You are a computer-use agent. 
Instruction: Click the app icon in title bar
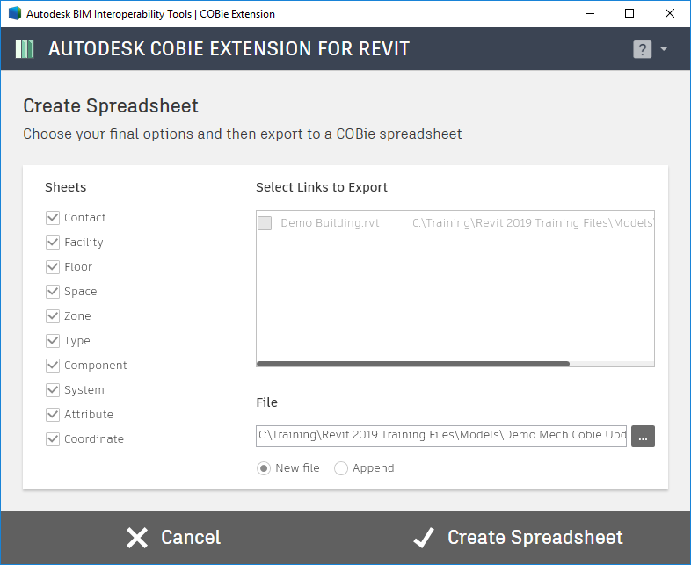tap(15, 14)
